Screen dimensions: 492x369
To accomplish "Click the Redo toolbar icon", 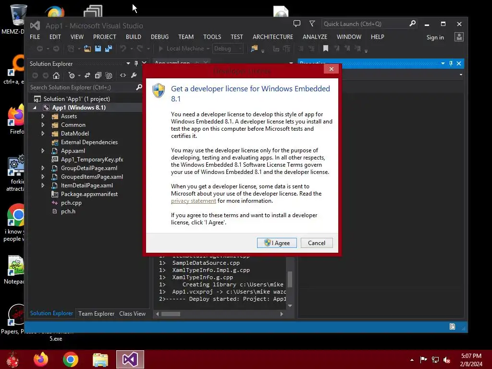I will click(x=140, y=49).
